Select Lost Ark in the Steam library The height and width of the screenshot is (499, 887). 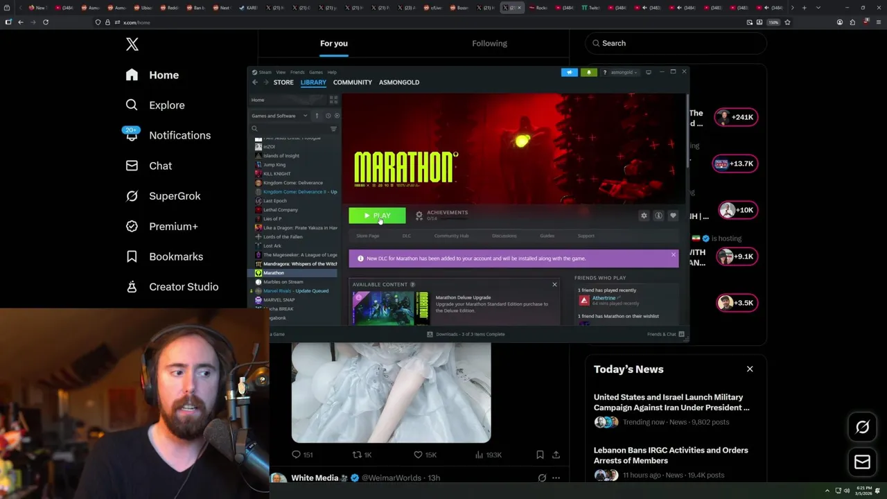pyautogui.click(x=272, y=246)
